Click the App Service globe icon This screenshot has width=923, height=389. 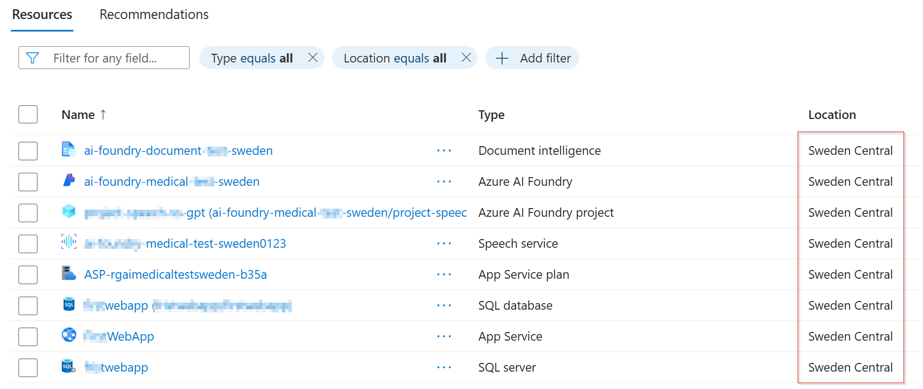[x=68, y=335]
